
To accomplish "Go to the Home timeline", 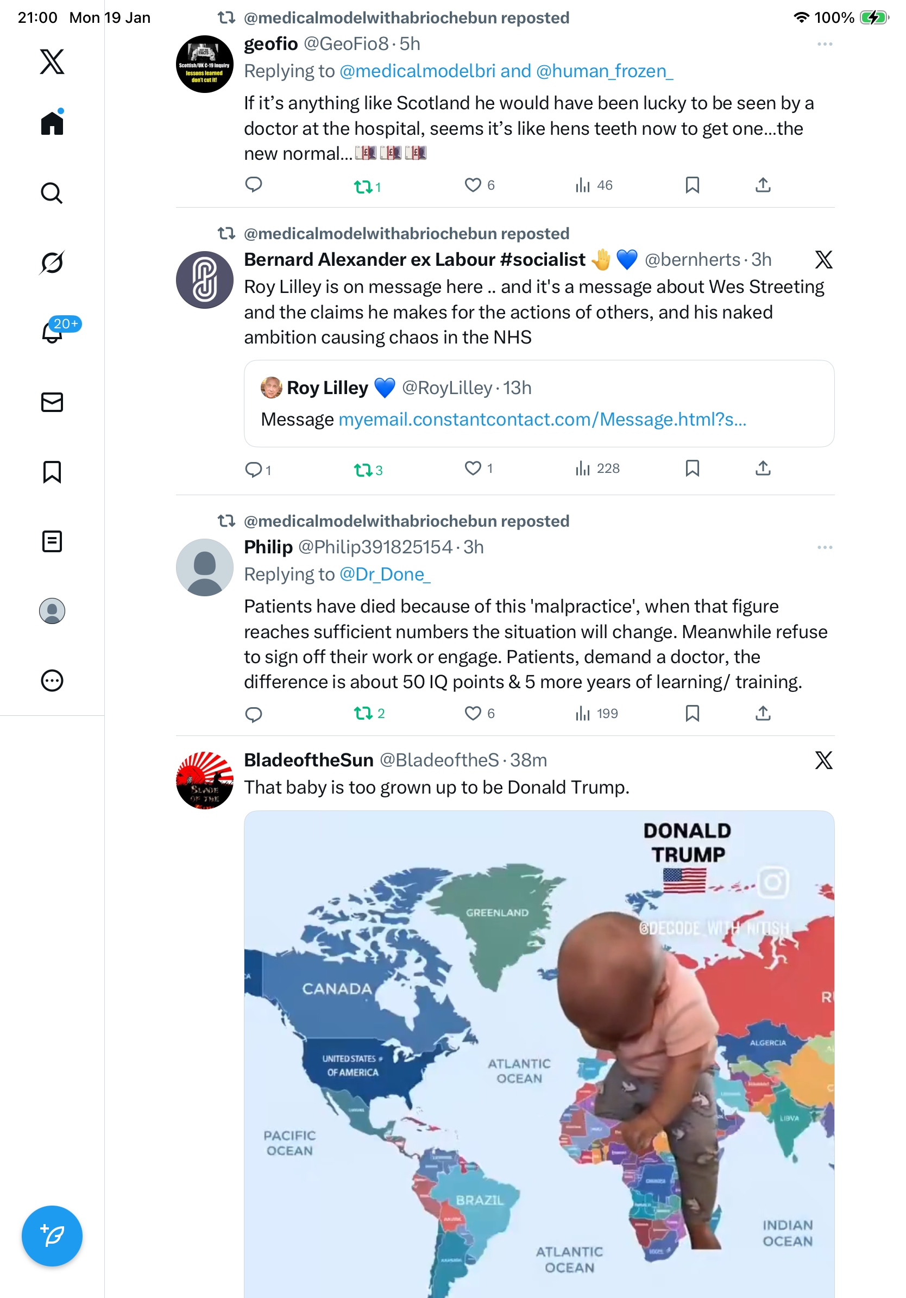I will pyautogui.click(x=52, y=123).
